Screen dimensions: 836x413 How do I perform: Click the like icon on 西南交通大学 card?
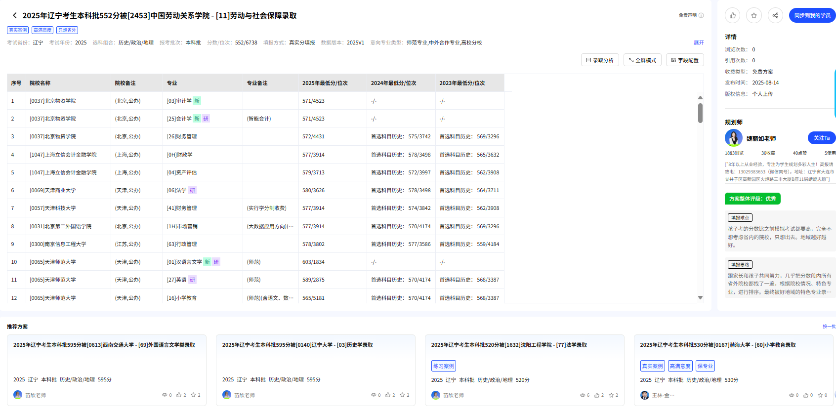[x=179, y=395]
